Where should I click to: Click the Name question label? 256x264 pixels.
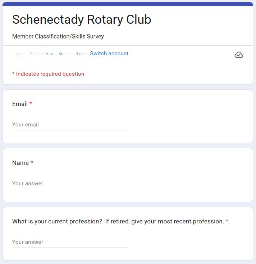pyautogui.click(x=20, y=163)
